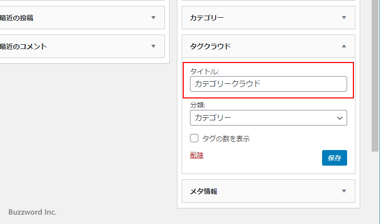Click the 削除 link
The height and width of the screenshot is (224, 380).
tap(197, 155)
